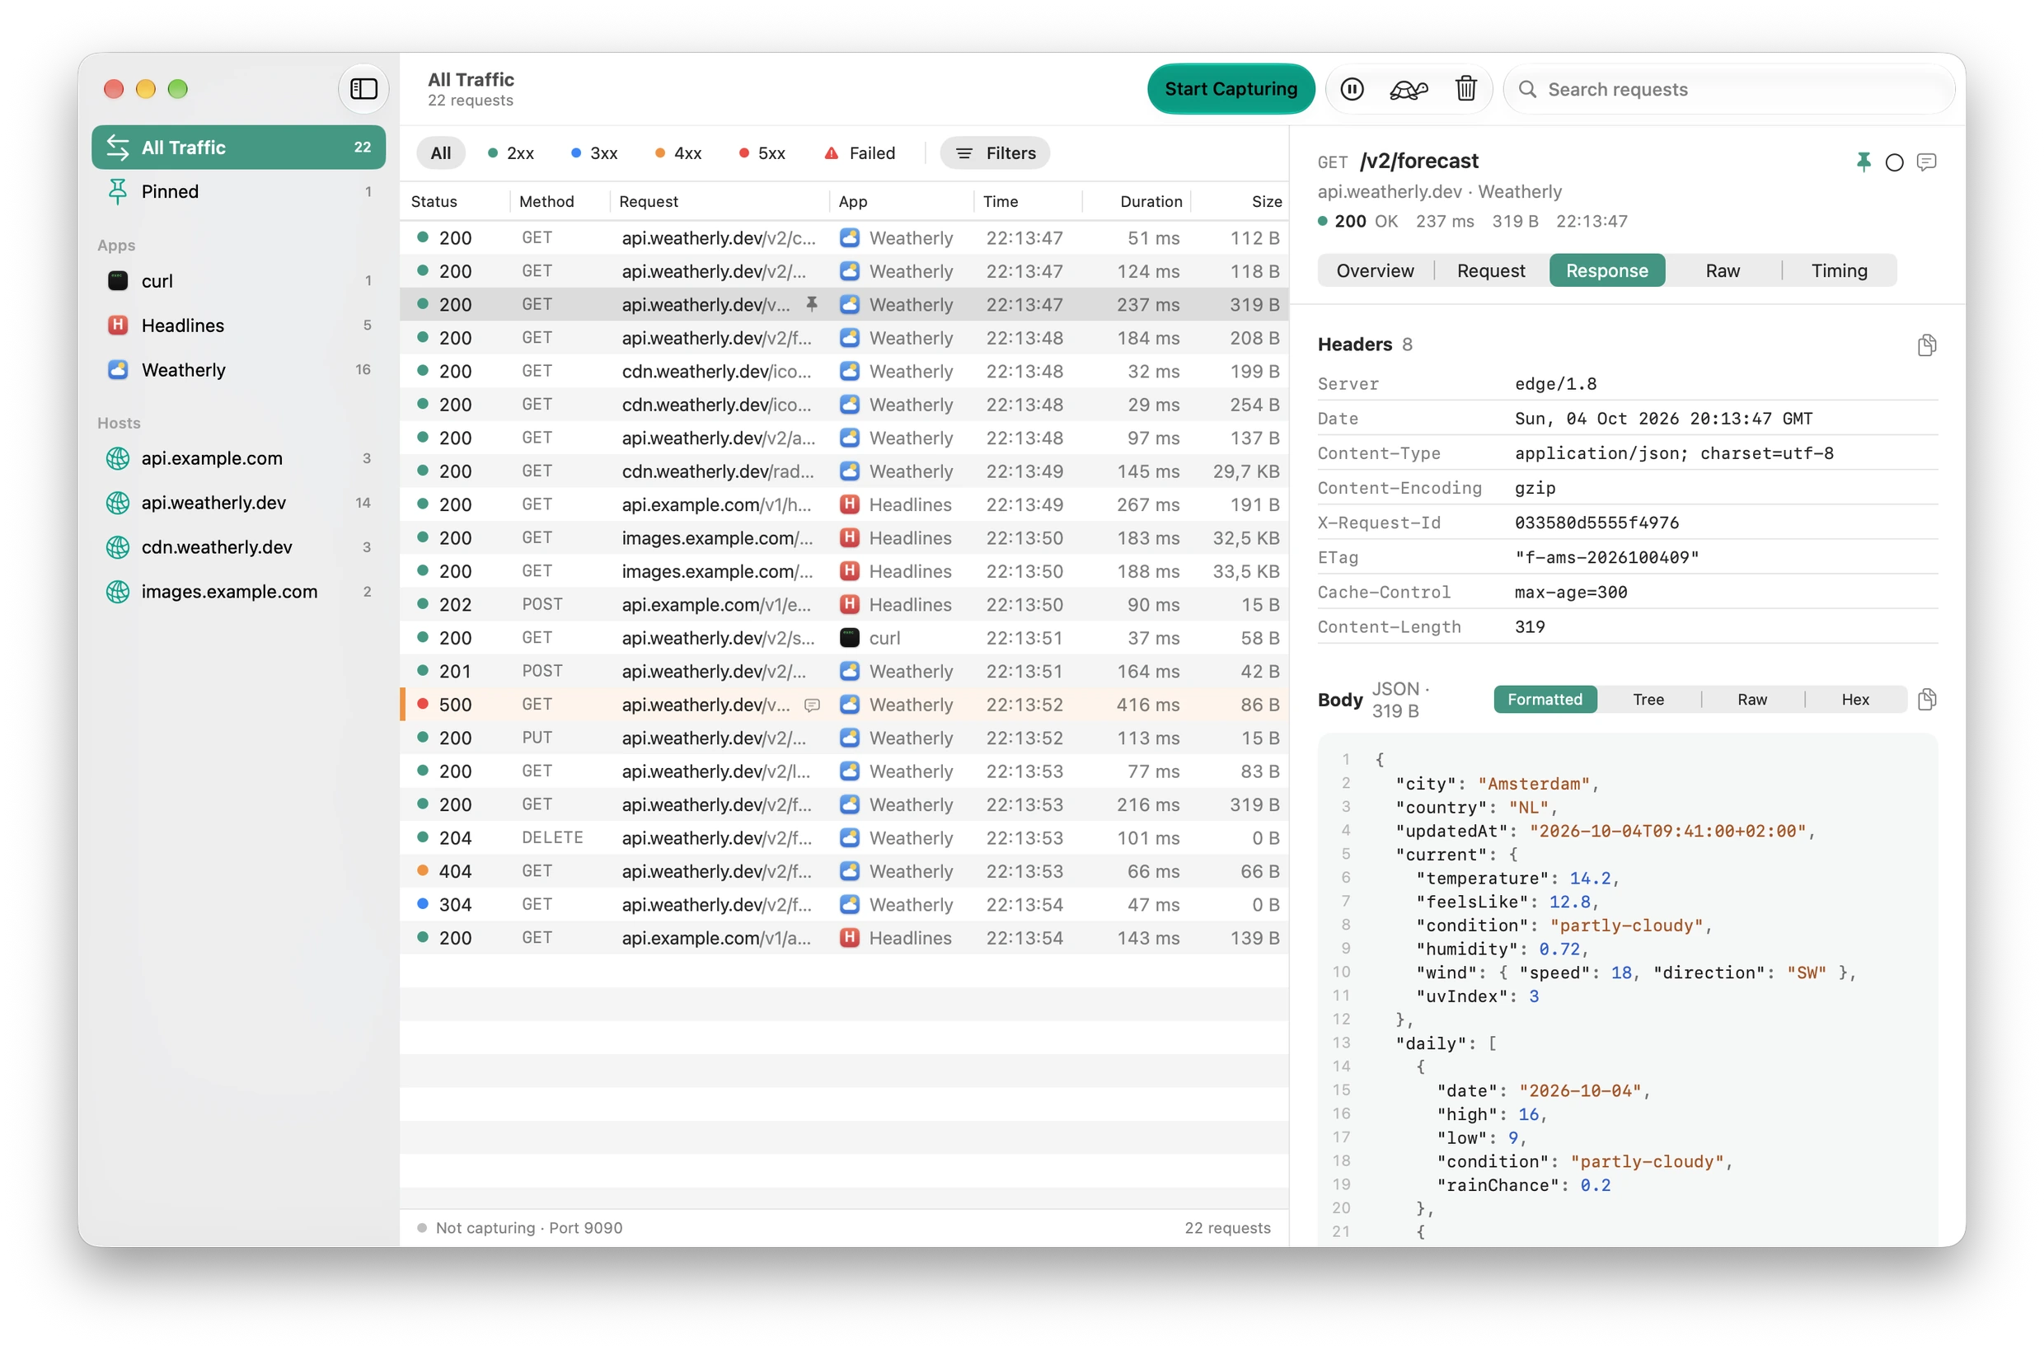The image size is (2044, 1350).
Task: Toggle the Failed requests filter
Action: [860, 153]
